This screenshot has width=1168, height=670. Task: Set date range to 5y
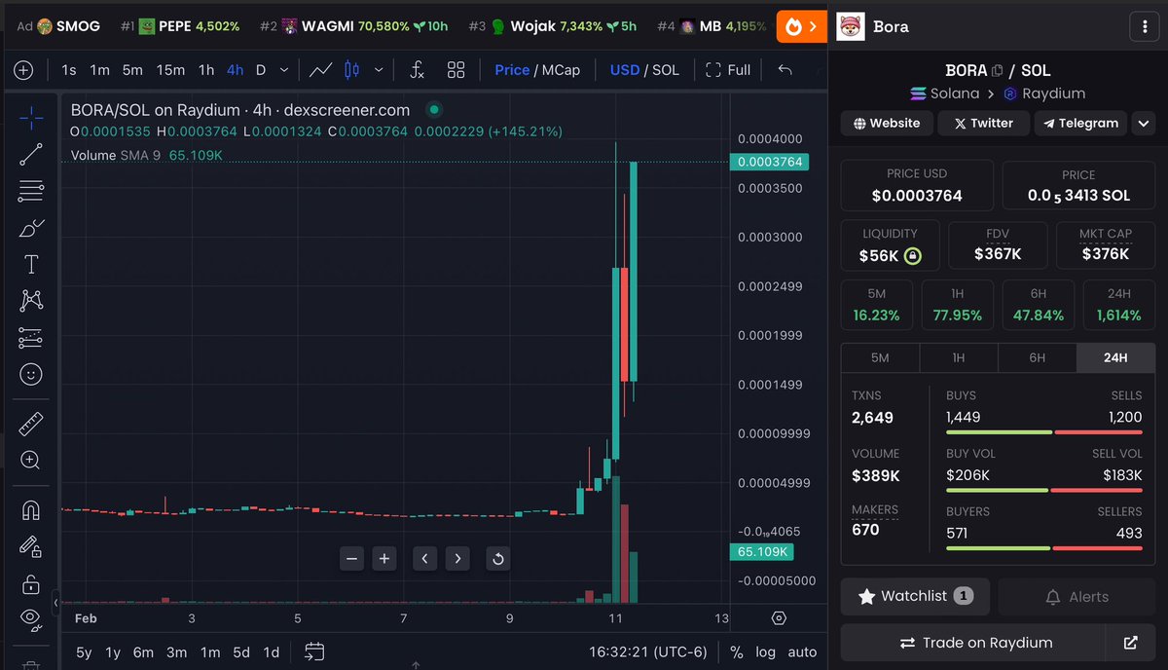85,652
